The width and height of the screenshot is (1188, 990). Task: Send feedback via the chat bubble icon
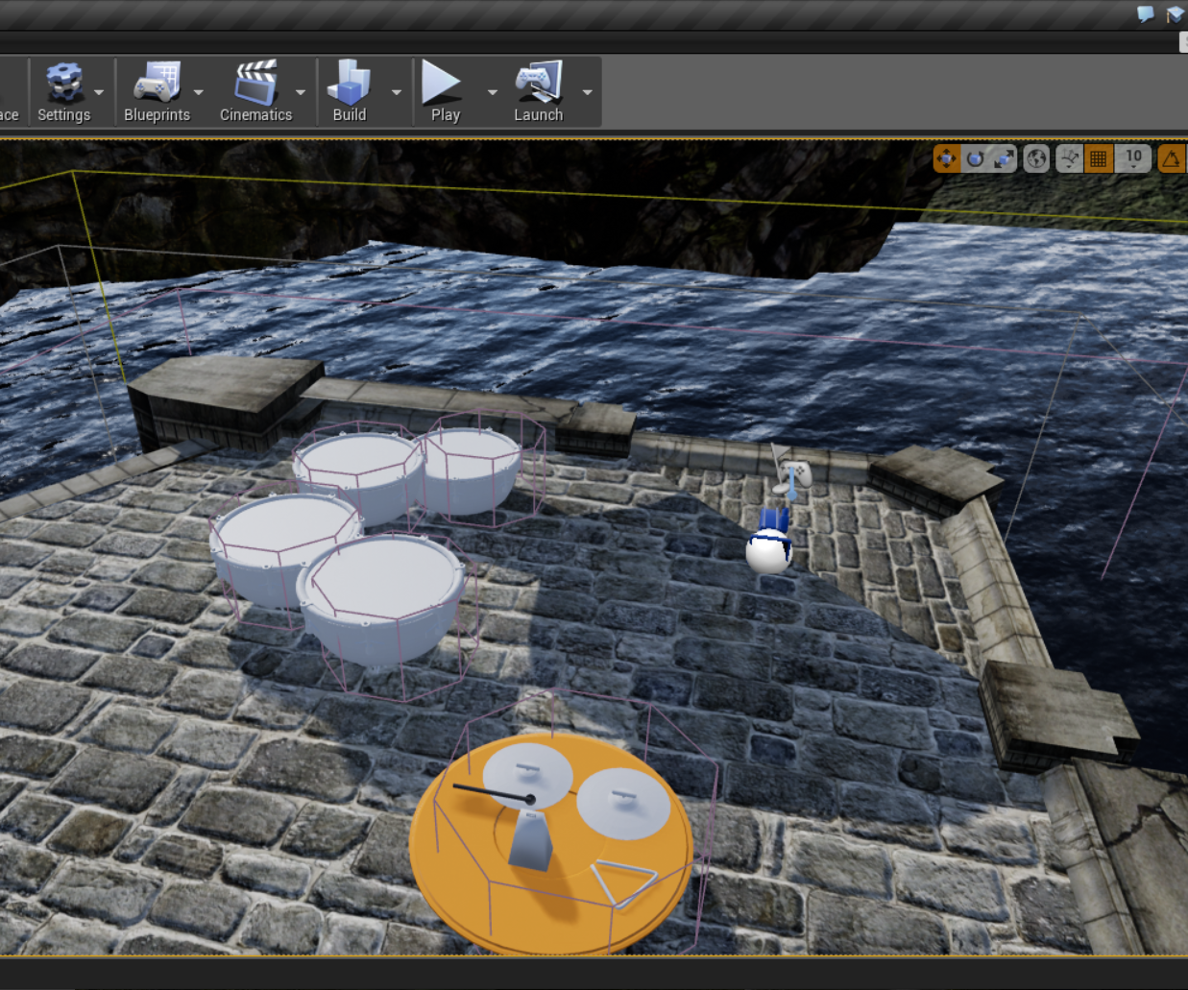pos(1144,13)
